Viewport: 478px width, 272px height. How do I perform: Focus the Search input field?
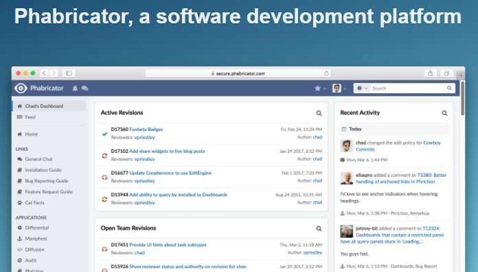coord(408,88)
